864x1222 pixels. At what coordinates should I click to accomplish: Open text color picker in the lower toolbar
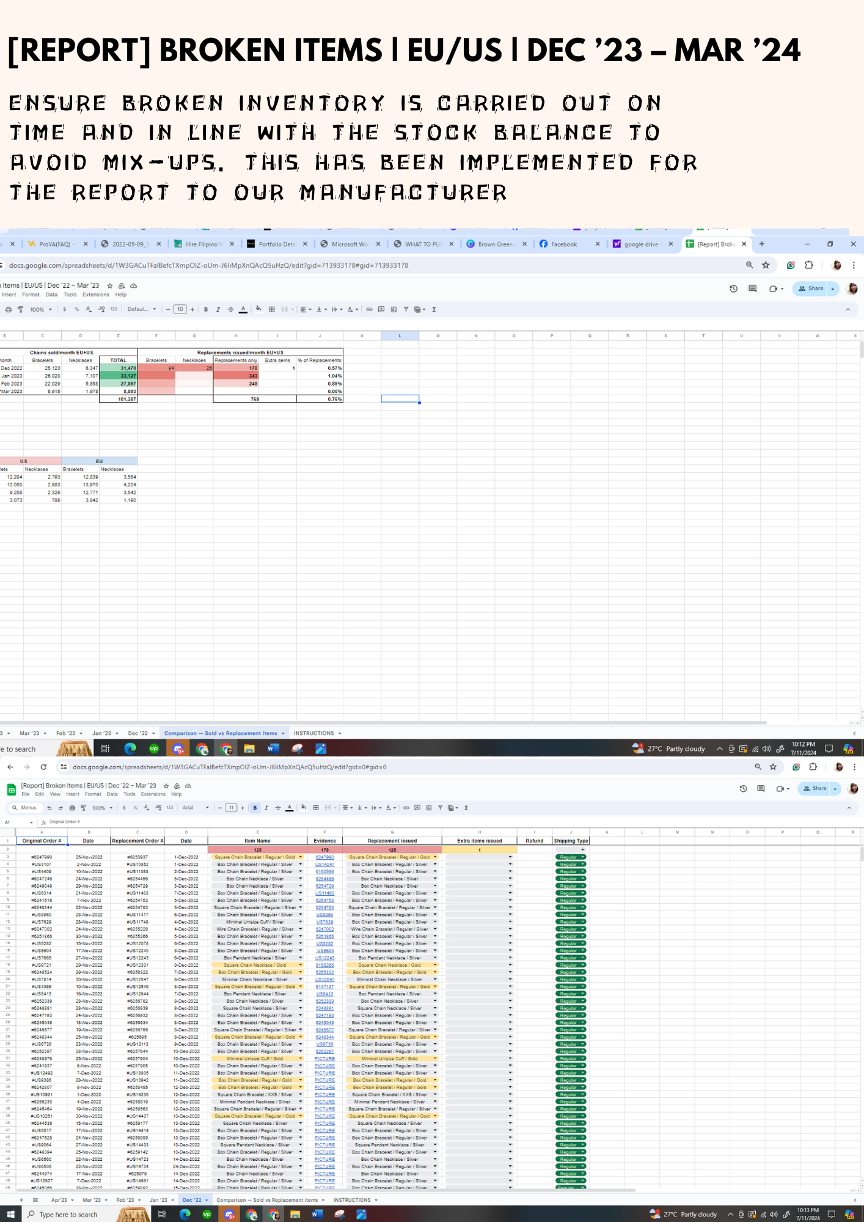[x=290, y=808]
